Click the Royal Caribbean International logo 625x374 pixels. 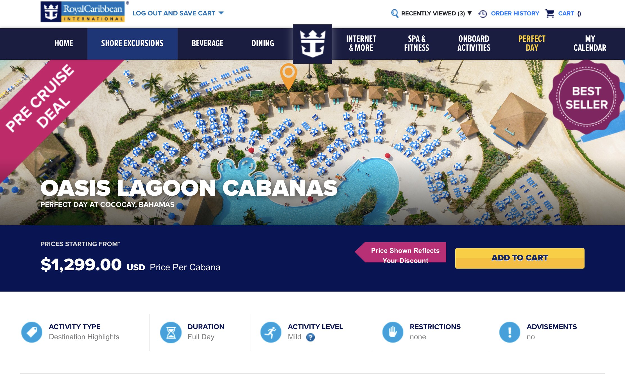(x=83, y=12)
